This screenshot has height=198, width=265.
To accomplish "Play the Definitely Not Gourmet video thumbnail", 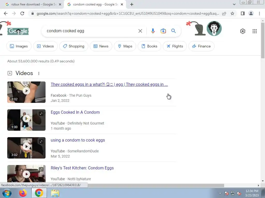I will coord(26,120).
